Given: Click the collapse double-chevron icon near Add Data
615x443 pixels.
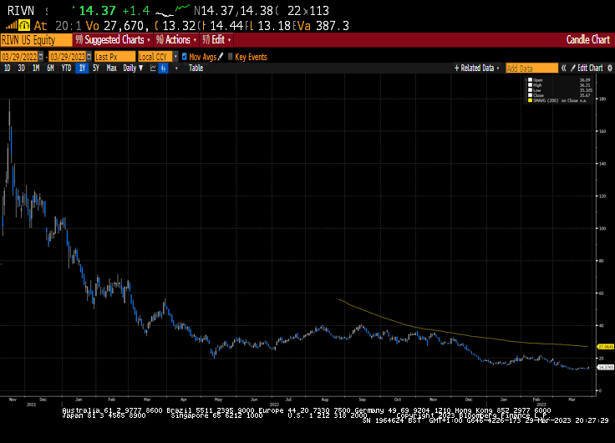Looking at the screenshot, I should pos(564,69).
